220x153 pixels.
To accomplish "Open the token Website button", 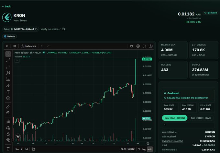I will (9, 36).
